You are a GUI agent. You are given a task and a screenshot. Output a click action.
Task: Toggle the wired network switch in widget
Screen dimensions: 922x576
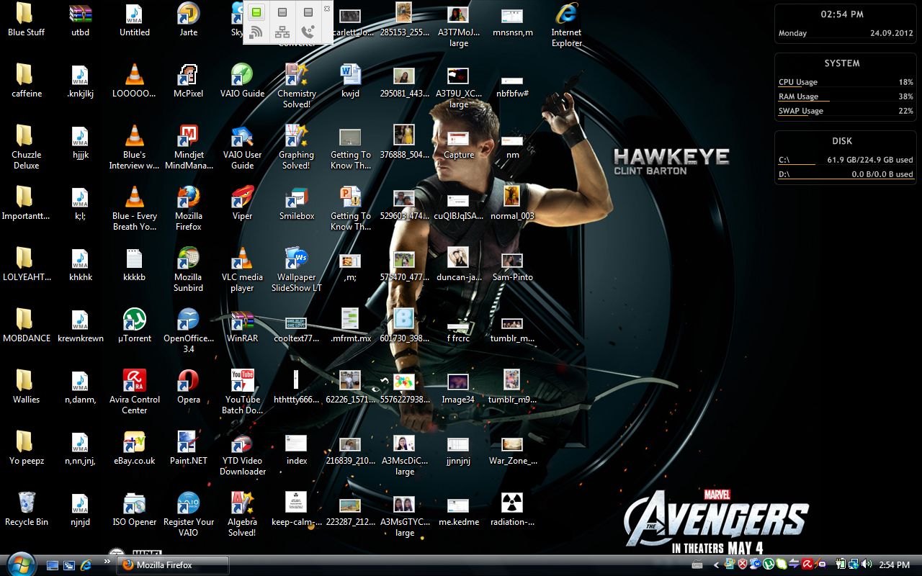[x=282, y=12]
